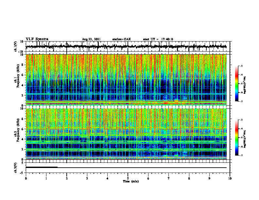Click "-3" on the ch.2 colorbar
This screenshot has height=200, width=259.
pos(241,120)
